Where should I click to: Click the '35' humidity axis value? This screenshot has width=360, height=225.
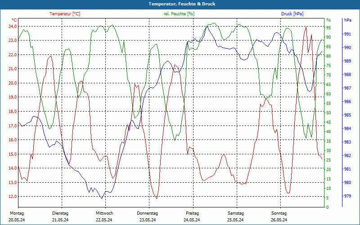[329, 141]
